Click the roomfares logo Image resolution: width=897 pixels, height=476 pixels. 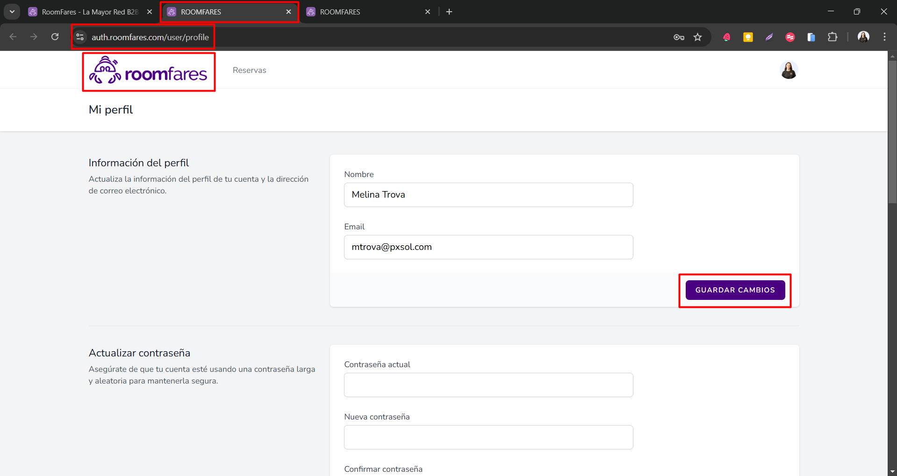pyautogui.click(x=148, y=71)
